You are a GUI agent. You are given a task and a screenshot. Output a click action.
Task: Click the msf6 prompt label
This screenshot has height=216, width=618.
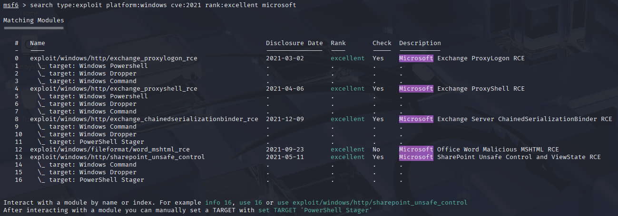10,5
